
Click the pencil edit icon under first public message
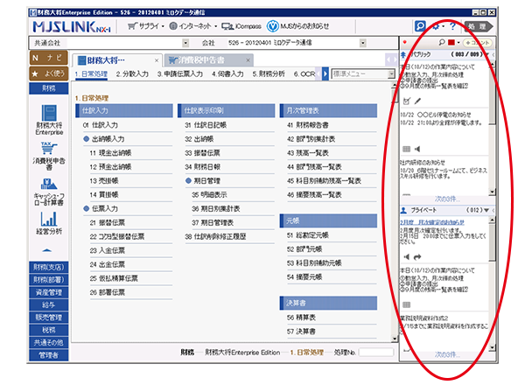417,101
